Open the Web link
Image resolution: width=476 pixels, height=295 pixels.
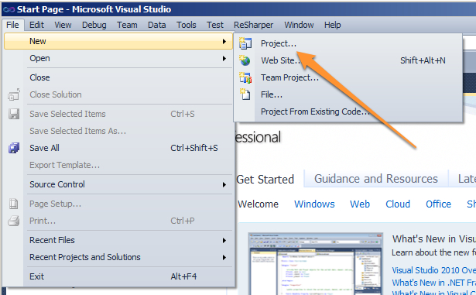coord(360,204)
